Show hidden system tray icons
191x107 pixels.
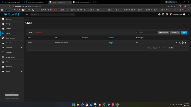[170, 105]
